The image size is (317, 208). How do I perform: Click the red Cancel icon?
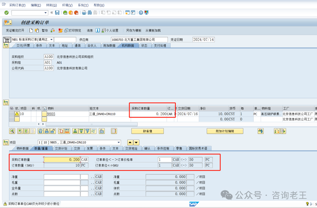tap(76, 13)
